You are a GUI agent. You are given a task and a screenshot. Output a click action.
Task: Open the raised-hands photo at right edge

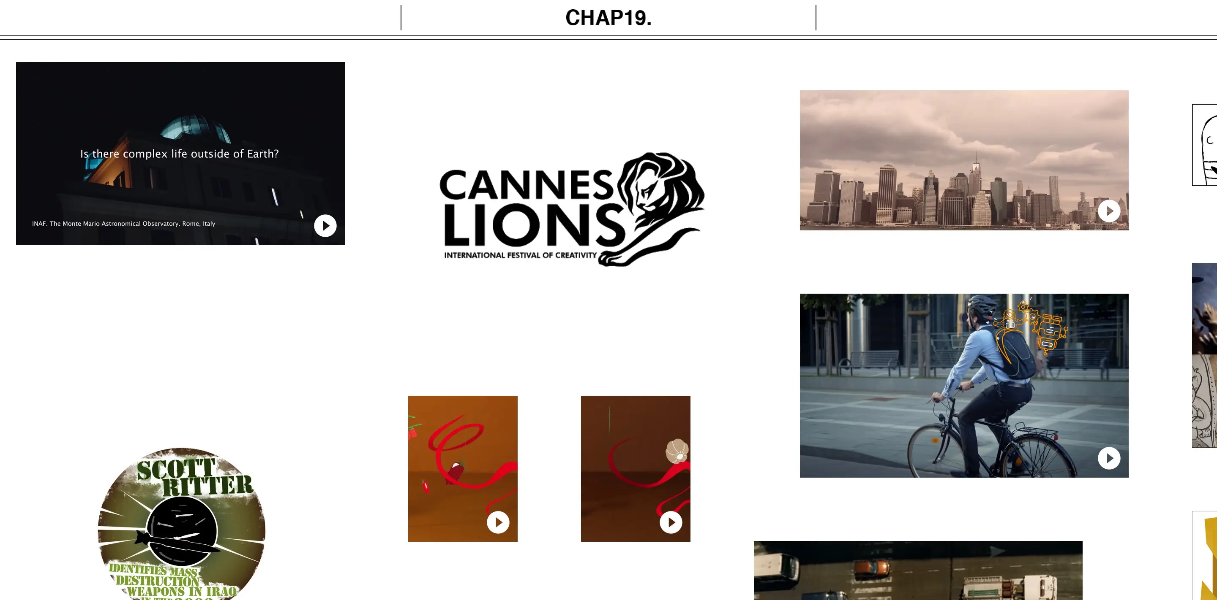coord(1205,308)
